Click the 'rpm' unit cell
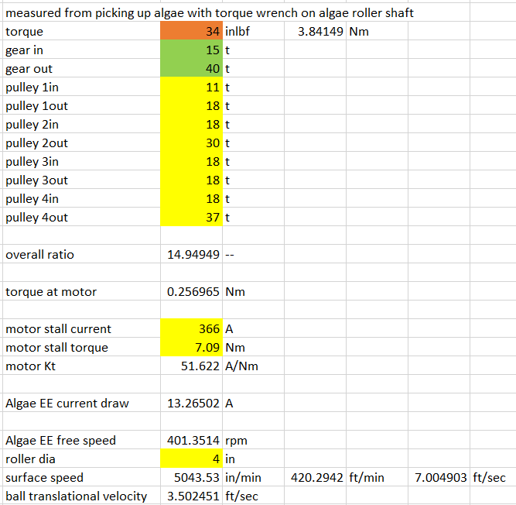This screenshot has width=516, height=505. pos(254,441)
